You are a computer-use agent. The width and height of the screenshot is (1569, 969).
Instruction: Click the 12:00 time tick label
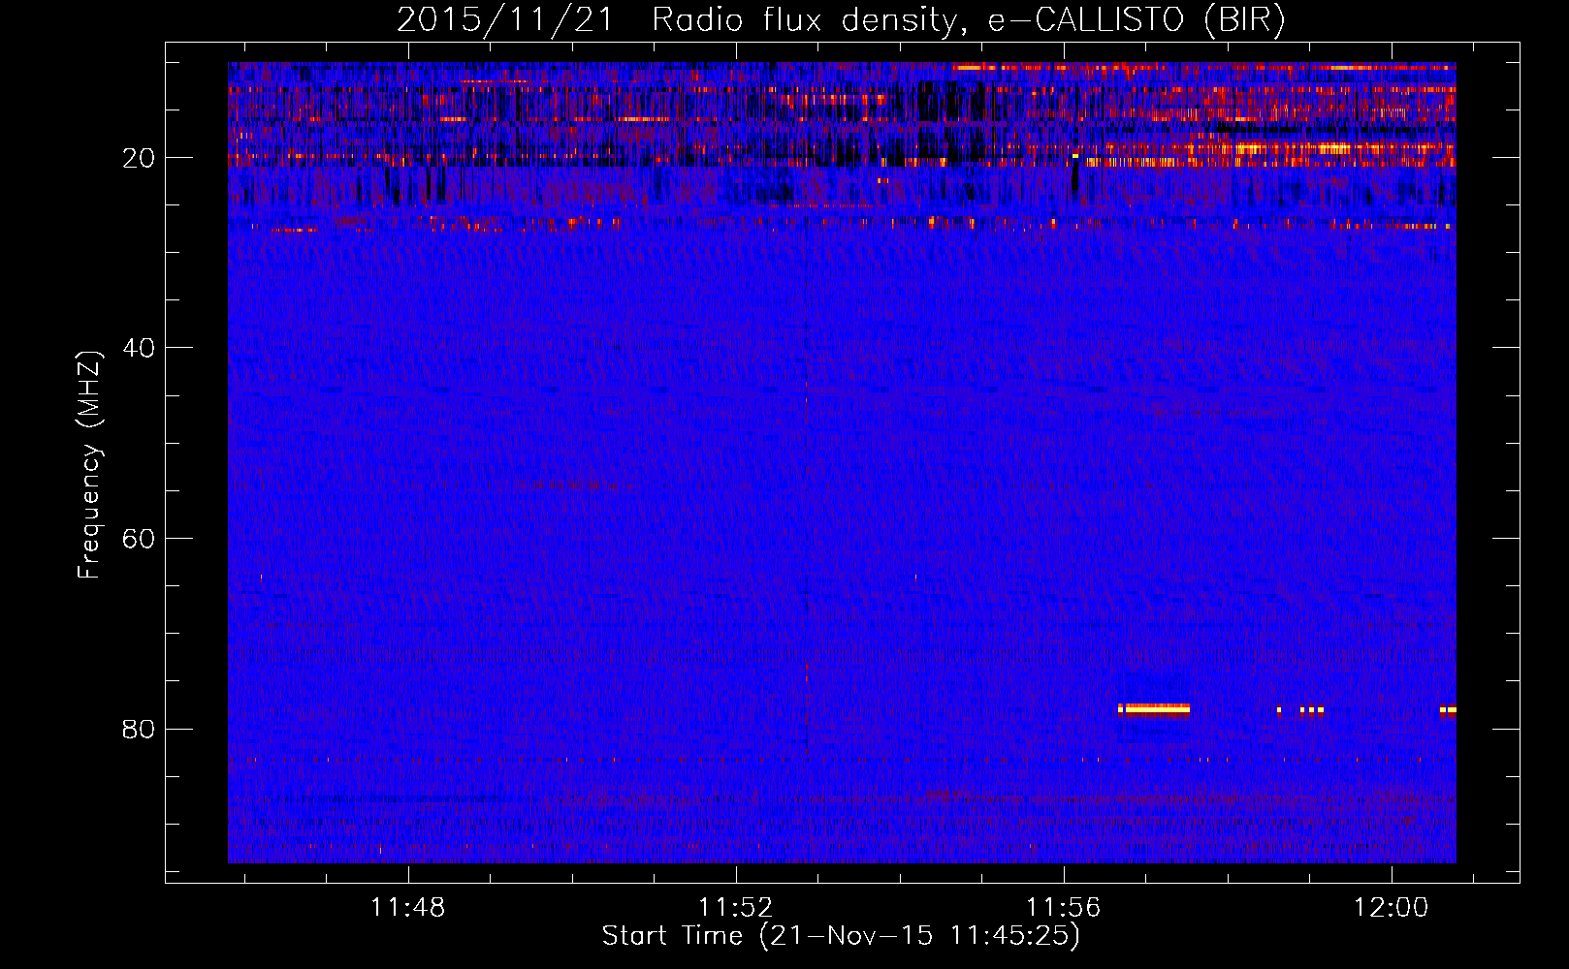point(1392,907)
